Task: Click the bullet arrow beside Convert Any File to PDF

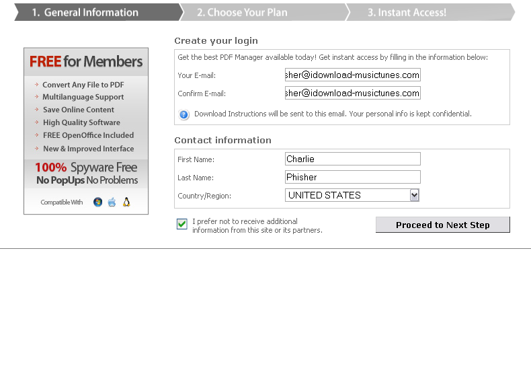Action: point(36,84)
